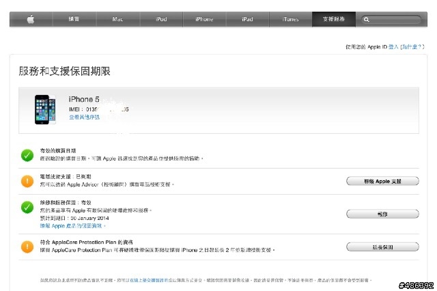Select the 電話技術支援：已到期 status text
The height and width of the screenshot is (291, 437).
(66, 177)
